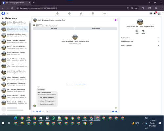Record a voice clip with the microphone icon
Image resolution: width=164 pixels, height=131 pixels.
click(x=34, y=111)
